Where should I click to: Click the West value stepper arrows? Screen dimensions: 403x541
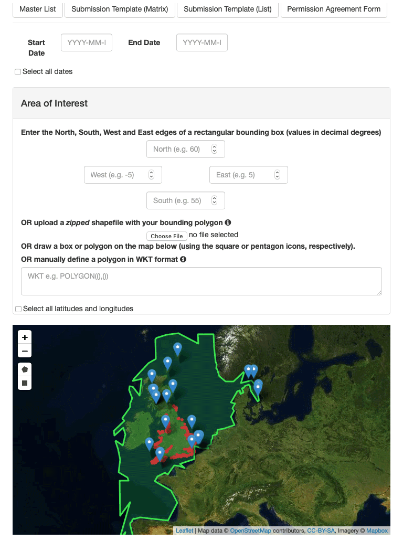pos(151,175)
